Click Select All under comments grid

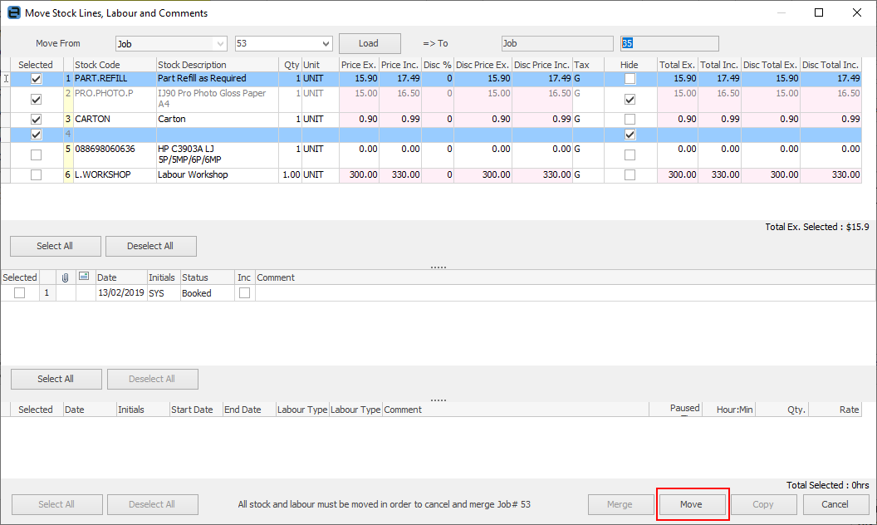click(x=56, y=379)
